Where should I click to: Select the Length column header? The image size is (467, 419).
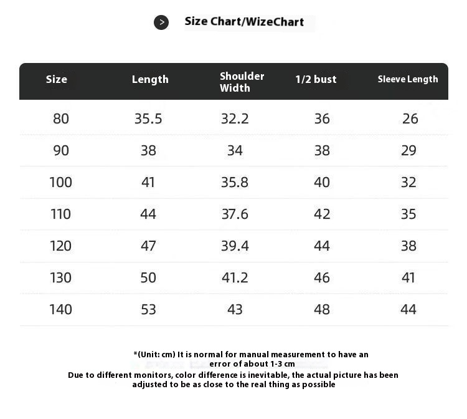point(150,79)
